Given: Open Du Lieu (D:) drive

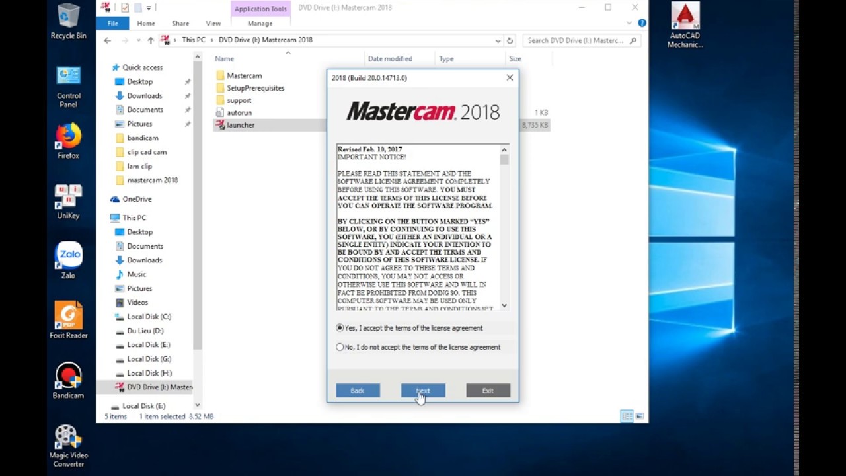Looking at the screenshot, I should pyautogui.click(x=139, y=331).
